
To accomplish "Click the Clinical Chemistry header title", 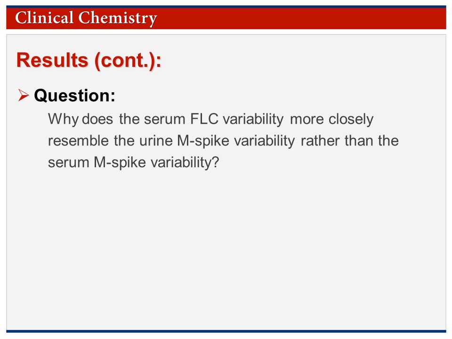I will pos(86,18).
